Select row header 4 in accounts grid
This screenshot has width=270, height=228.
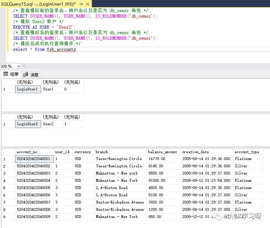click(x=8, y=181)
